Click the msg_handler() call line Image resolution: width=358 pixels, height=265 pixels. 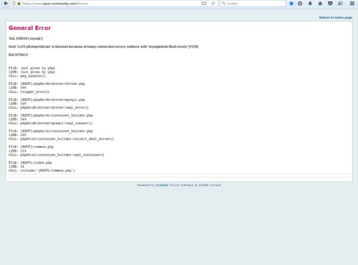27,76
